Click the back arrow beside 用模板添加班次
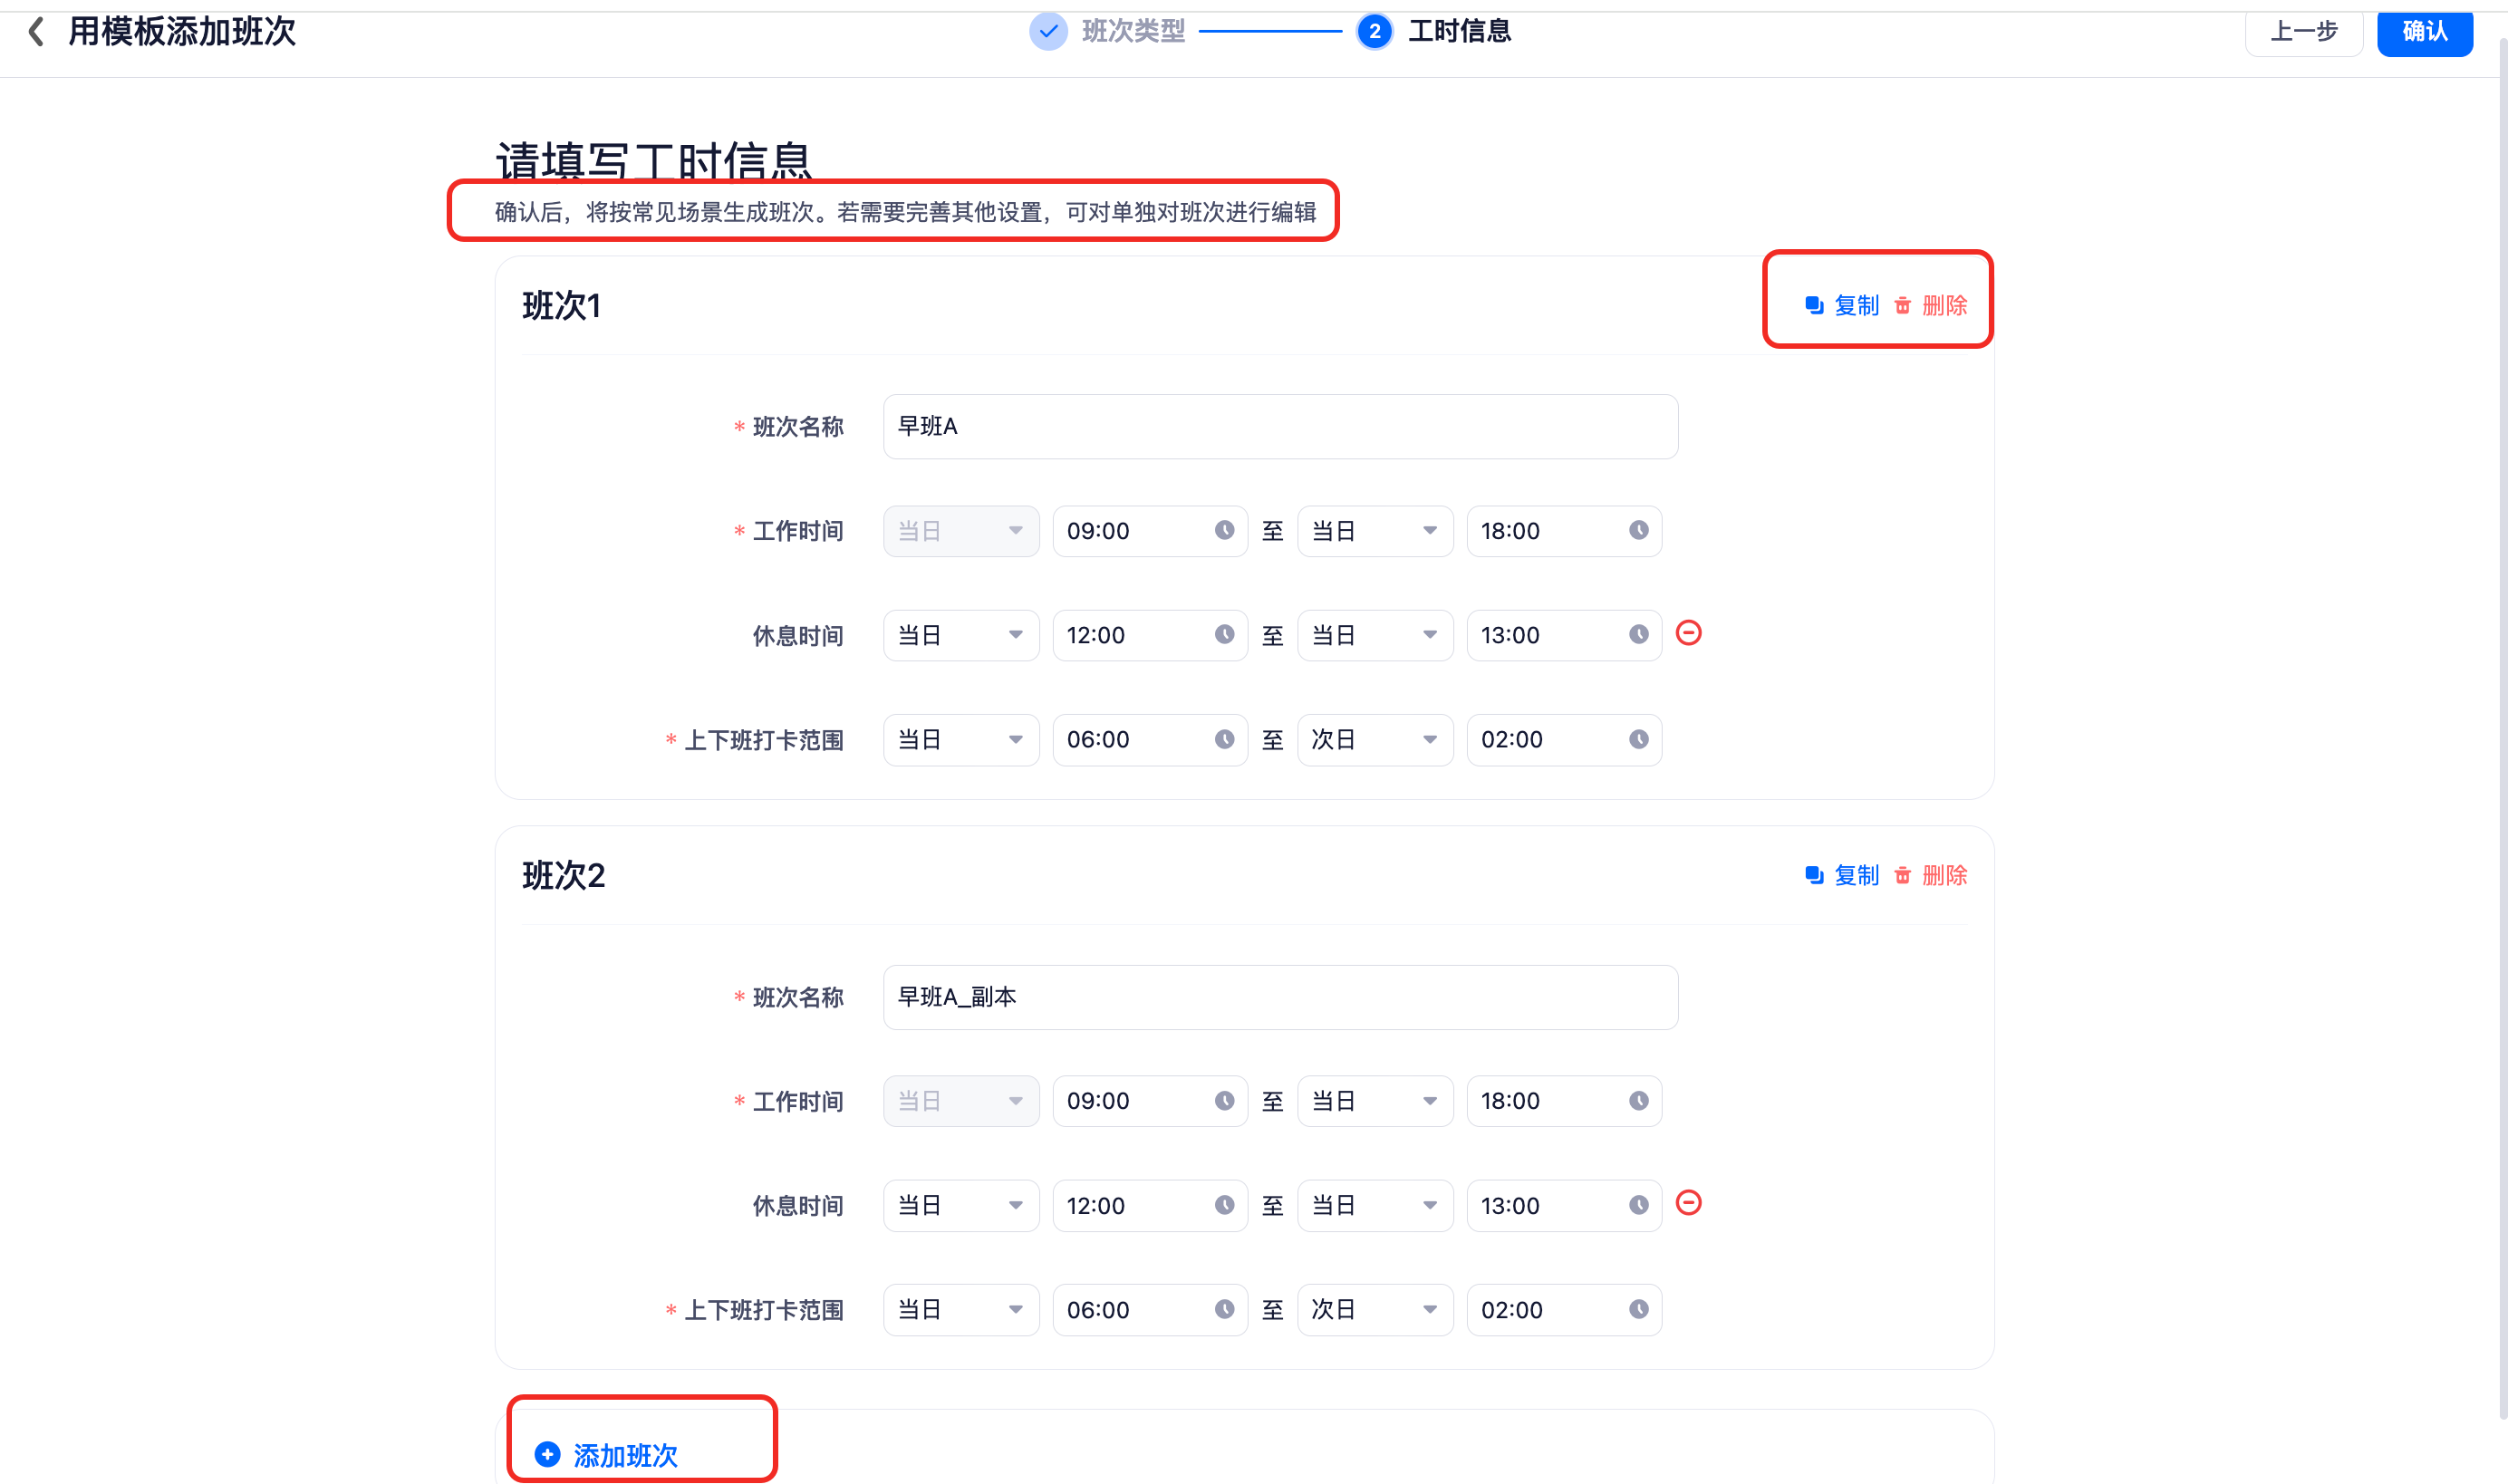 [x=36, y=31]
